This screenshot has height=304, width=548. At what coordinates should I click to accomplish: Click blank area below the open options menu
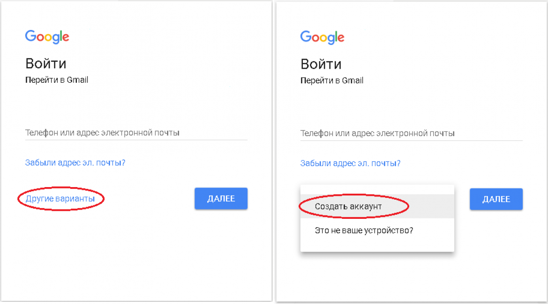point(411,277)
